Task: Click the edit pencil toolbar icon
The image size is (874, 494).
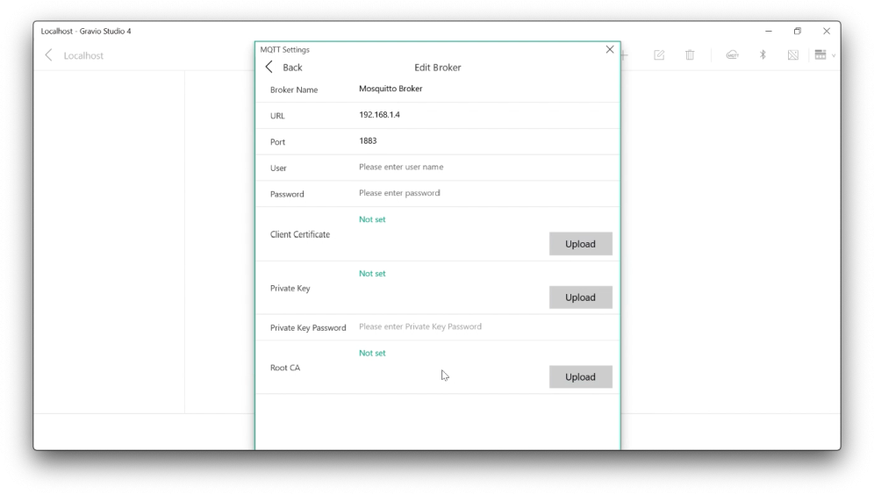Action: click(659, 54)
